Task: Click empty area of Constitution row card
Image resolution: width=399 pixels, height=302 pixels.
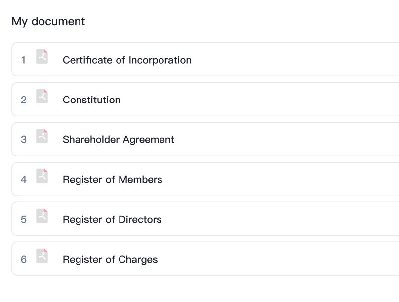Action: tap(254, 99)
